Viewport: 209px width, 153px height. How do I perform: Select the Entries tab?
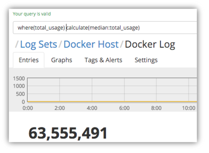(29, 60)
